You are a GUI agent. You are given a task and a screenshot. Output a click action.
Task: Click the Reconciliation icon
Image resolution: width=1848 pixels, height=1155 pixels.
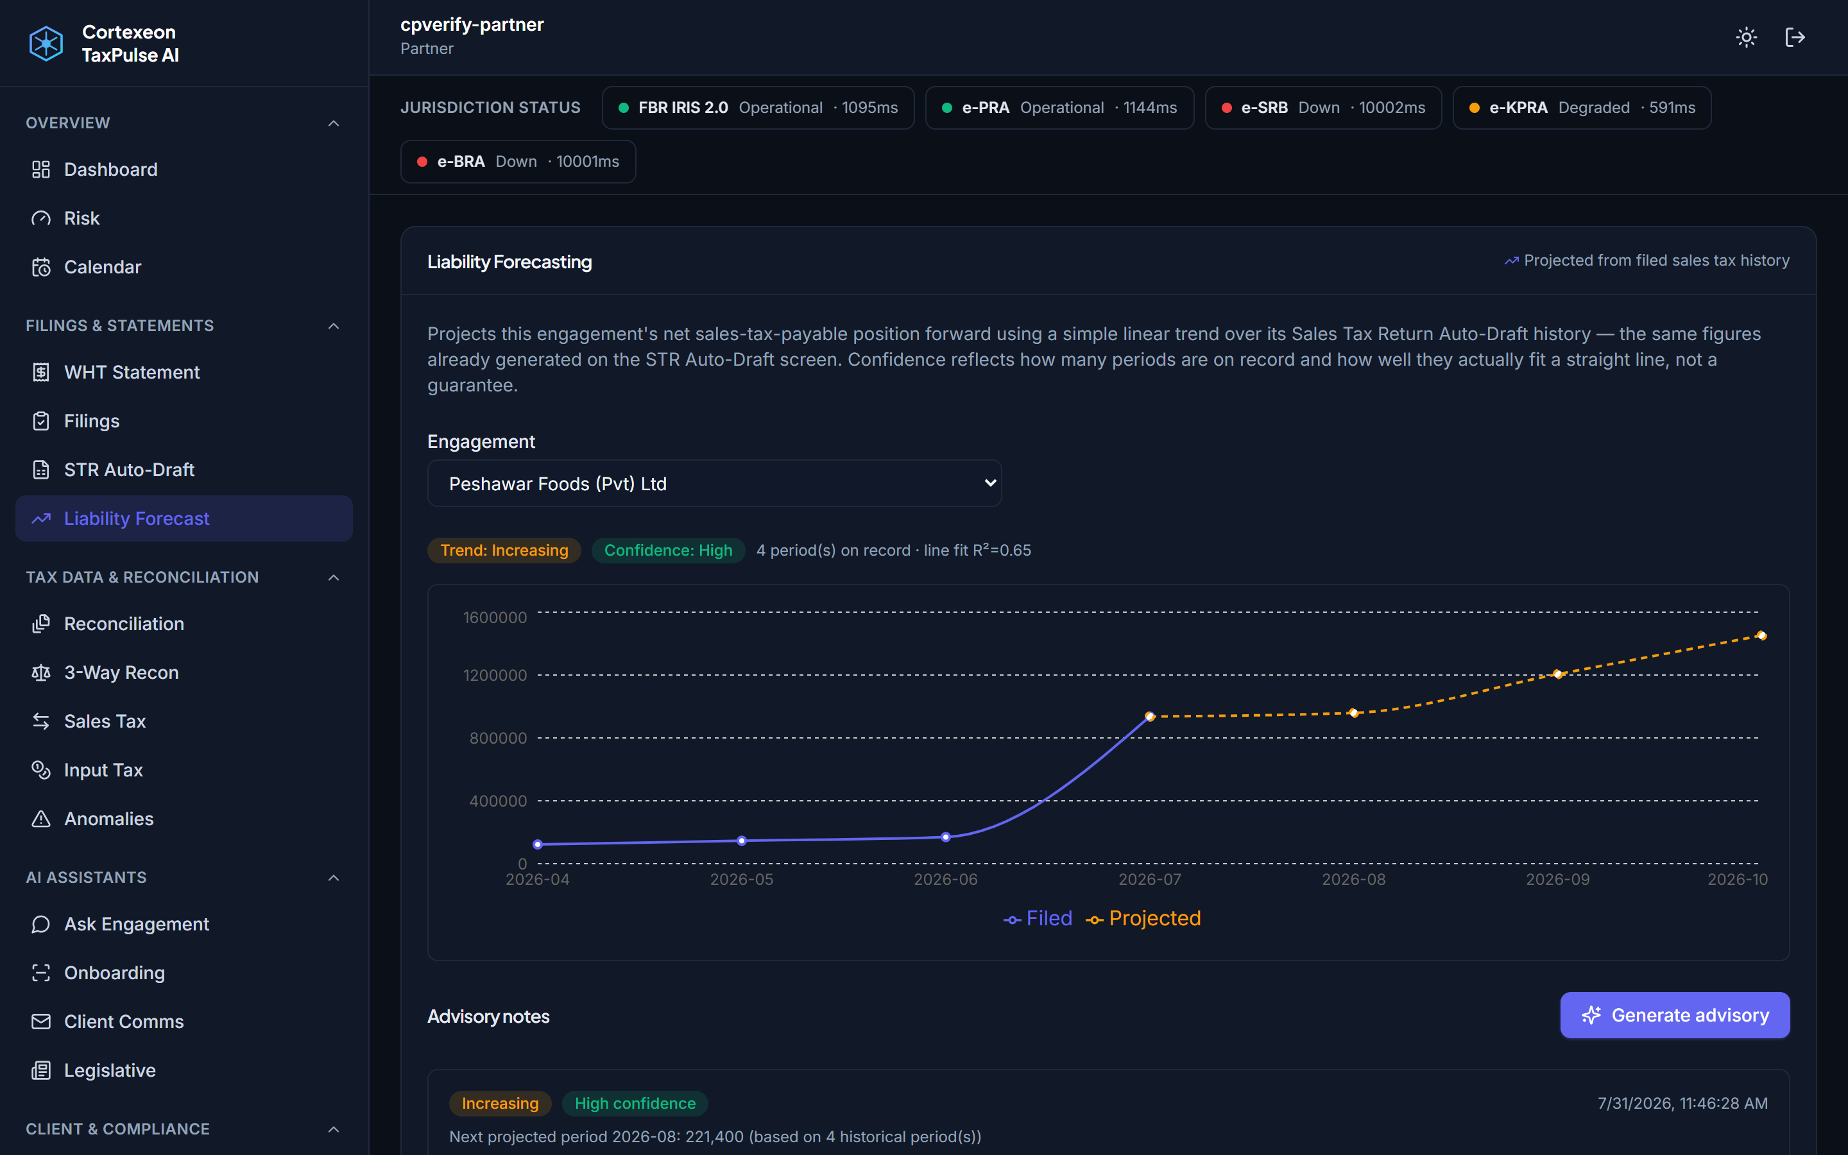(41, 624)
